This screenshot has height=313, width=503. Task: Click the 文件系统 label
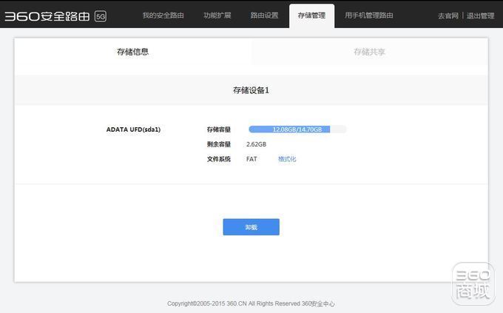coord(219,159)
